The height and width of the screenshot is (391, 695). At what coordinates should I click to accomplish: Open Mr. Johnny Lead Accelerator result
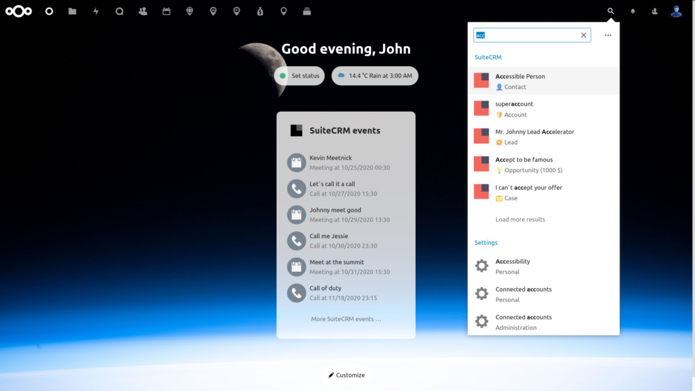tap(543, 137)
